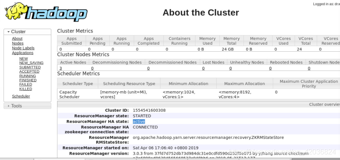Screen dimensions: 340x160
Task: Show KILLED applications
Action: 25,89
